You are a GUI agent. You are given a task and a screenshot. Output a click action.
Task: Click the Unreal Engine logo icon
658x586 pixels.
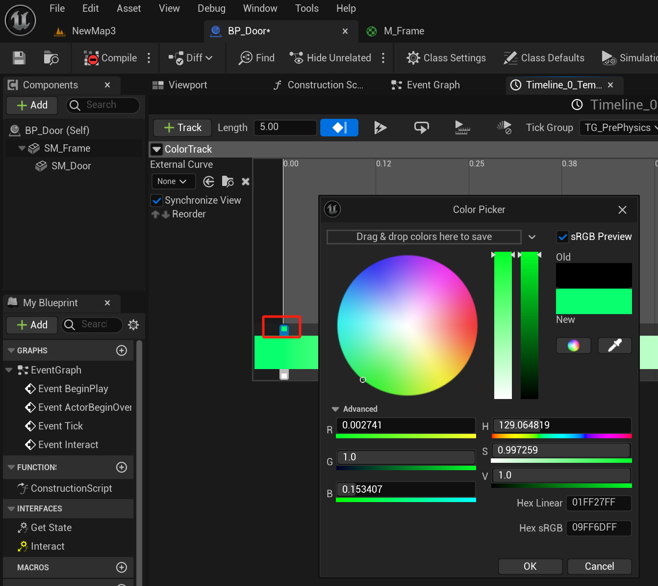20,20
